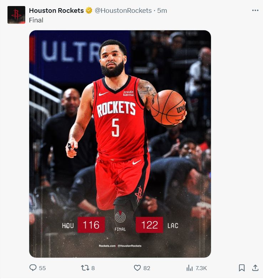Click the like count 82

[146, 268]
